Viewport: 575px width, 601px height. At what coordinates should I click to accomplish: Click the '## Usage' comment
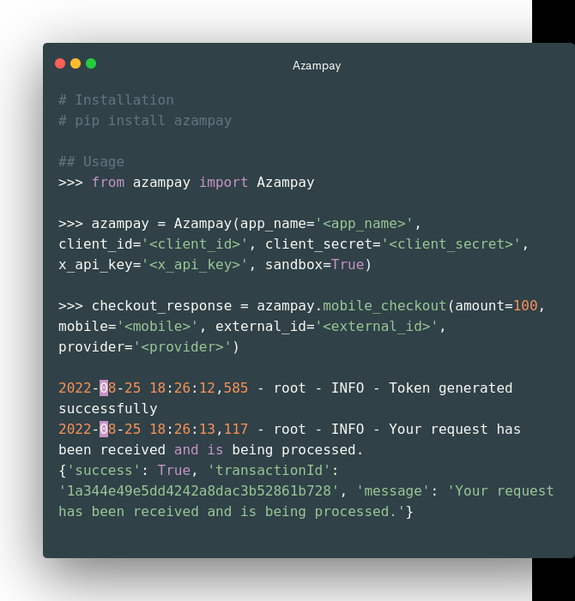tap(91, 162)
